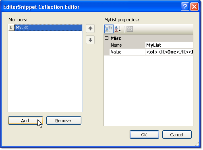203x150 pixels.
Task: Grab the window resize grip corner
Action: point(197,144)
